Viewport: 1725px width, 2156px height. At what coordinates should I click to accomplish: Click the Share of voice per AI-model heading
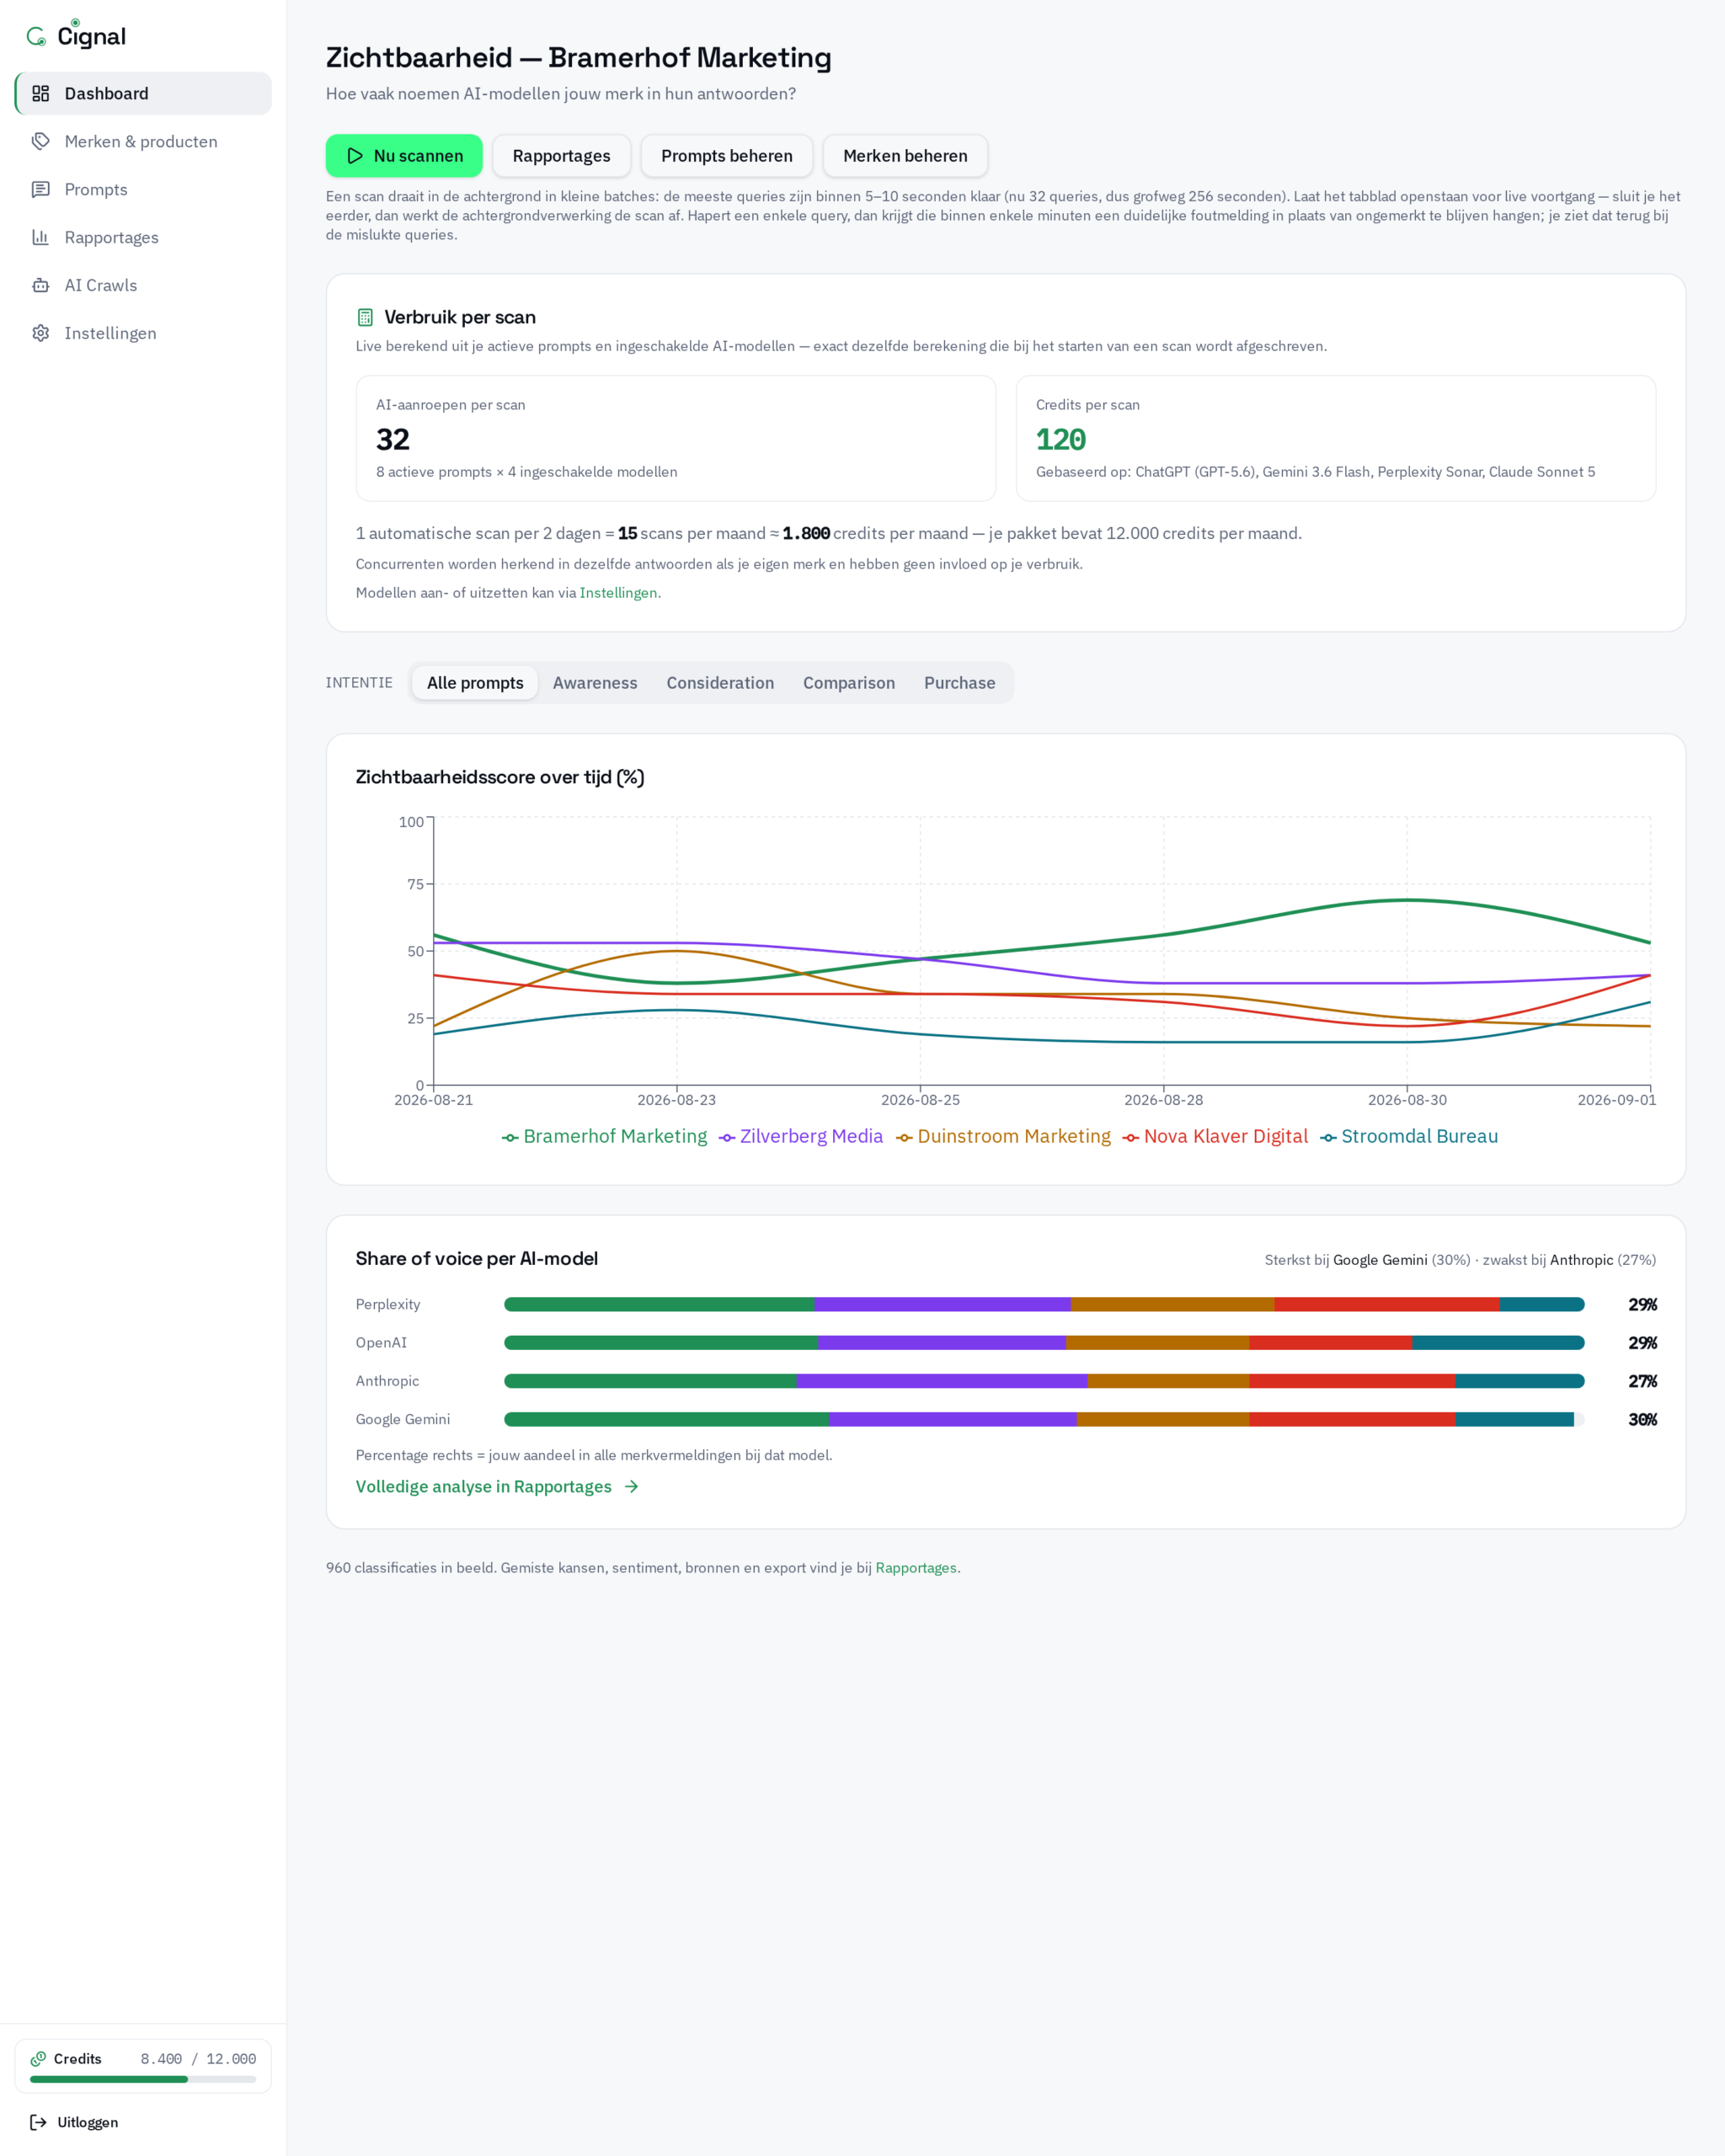click(x=477, y=1258)
